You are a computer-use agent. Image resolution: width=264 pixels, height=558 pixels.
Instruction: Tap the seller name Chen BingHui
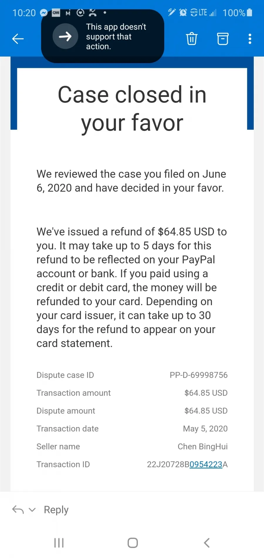[203, 446]
